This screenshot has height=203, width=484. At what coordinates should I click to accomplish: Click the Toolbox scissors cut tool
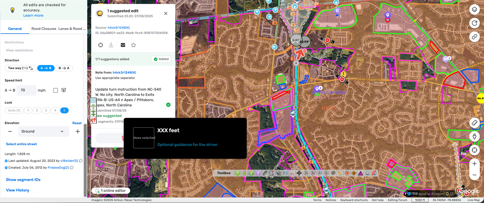point(292,173)
